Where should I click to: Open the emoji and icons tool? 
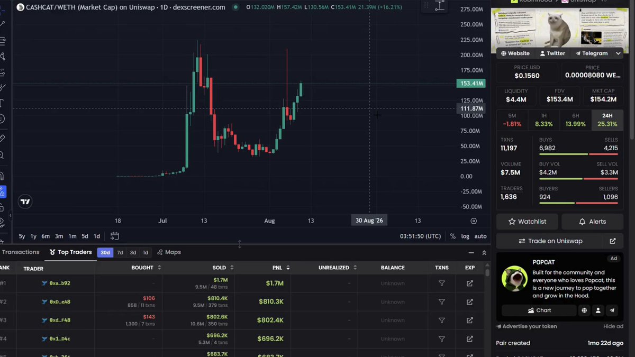pyautogui.click(x=2, y=120)
